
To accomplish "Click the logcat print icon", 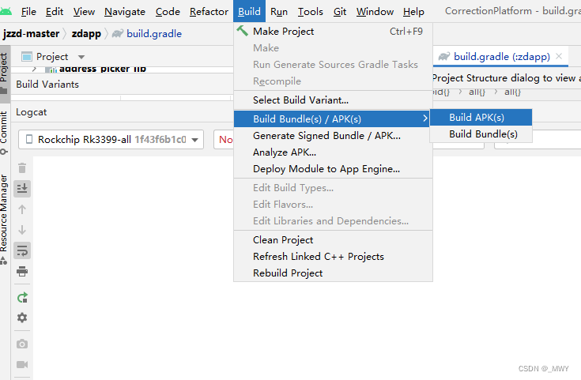I will [22, 271].
